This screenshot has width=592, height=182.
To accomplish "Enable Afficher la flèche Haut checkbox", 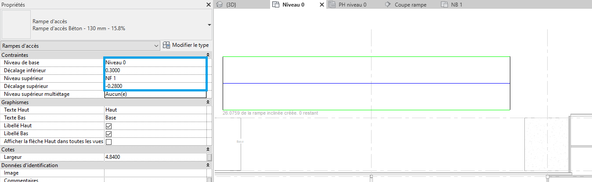I will click(x=108, y=142).
